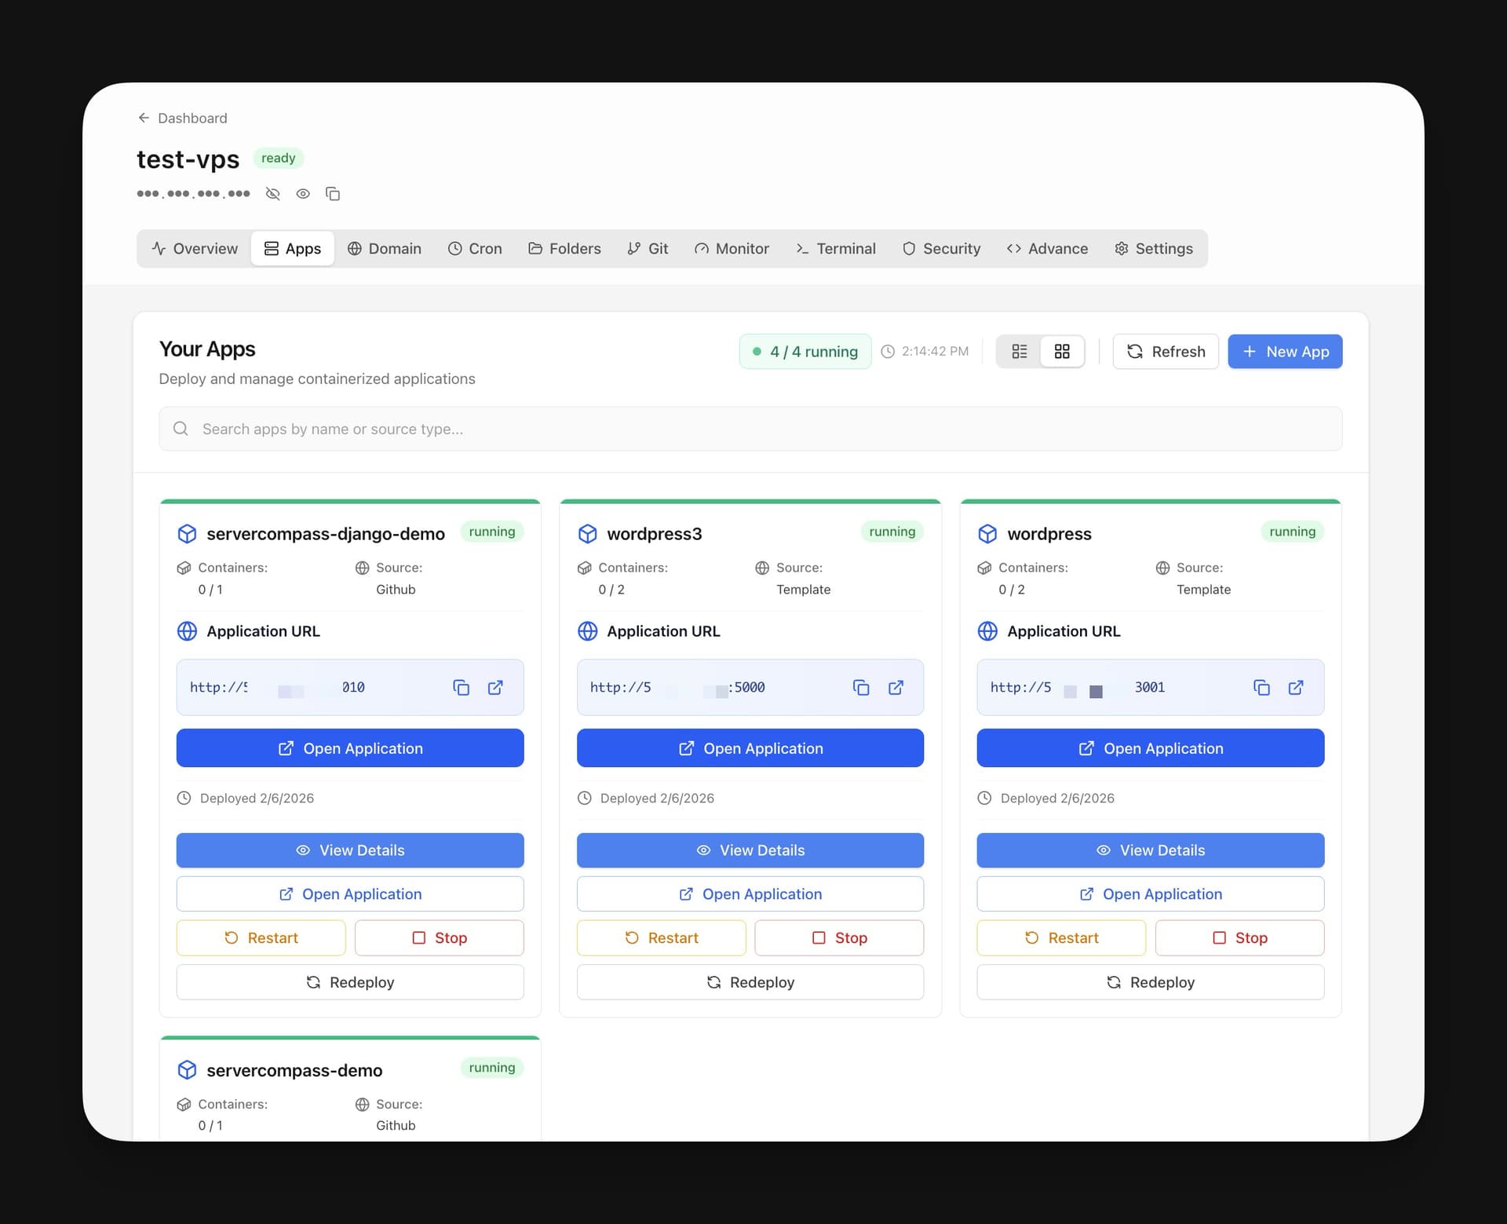The height and width of the screenshot is (1224, 1507).
Task: Click the back arrow next to Dashboard
Action: [x=144, y=117]
